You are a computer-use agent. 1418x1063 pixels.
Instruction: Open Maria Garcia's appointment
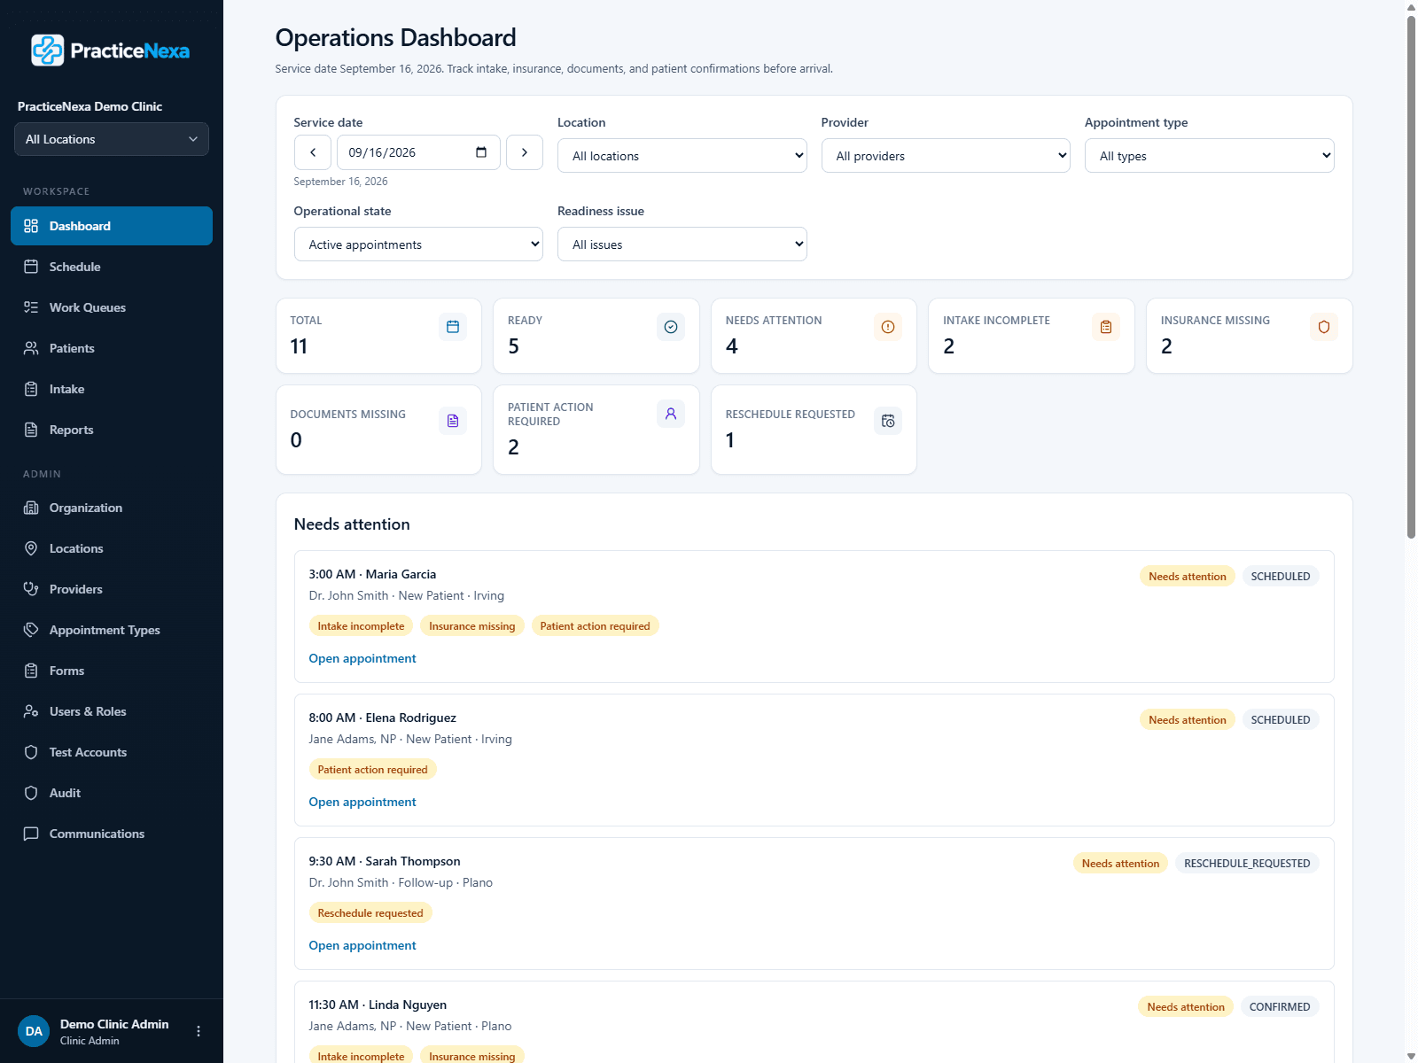pyautogui.click(x=362, y=658)
